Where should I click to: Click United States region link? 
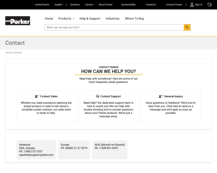pyautogui.click(x=42, y=5)
